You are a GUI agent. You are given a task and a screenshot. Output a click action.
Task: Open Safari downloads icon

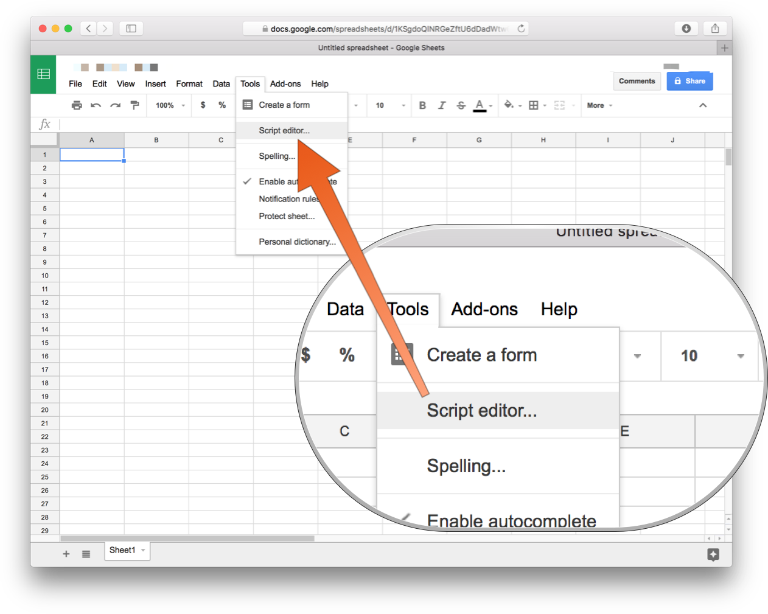(686, 29)
